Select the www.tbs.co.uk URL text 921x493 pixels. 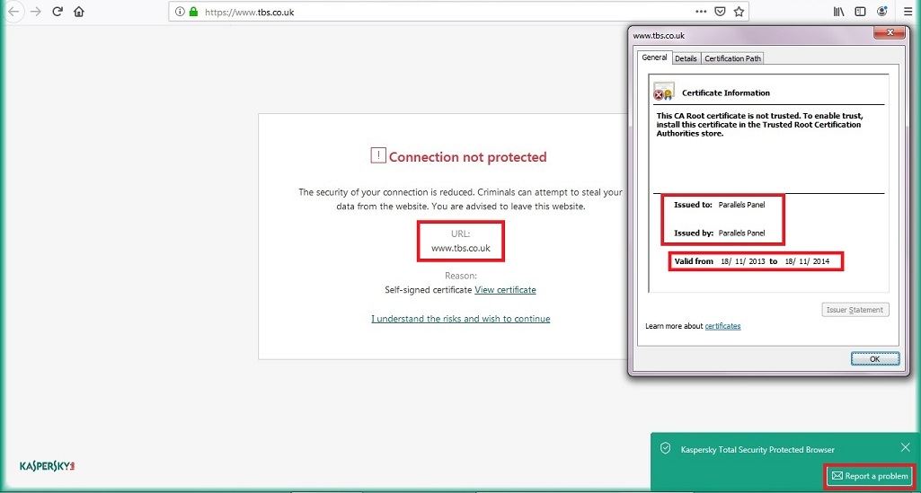460,248
